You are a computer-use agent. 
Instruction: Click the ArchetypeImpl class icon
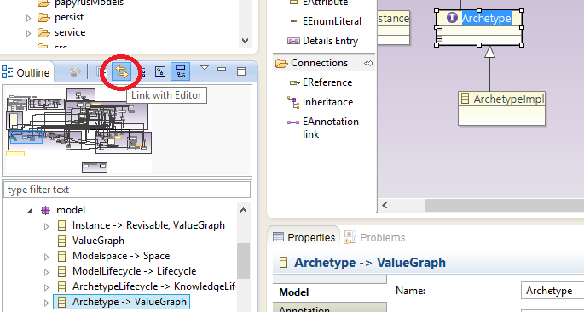click(465, 99)
